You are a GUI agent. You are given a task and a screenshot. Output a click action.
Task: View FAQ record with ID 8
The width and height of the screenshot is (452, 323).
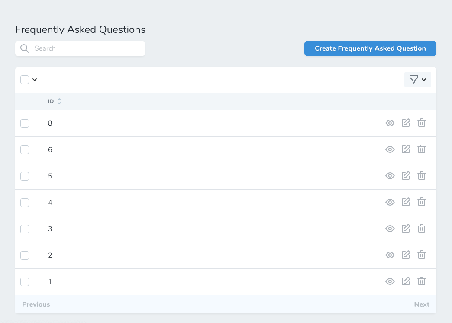point(390,123)
